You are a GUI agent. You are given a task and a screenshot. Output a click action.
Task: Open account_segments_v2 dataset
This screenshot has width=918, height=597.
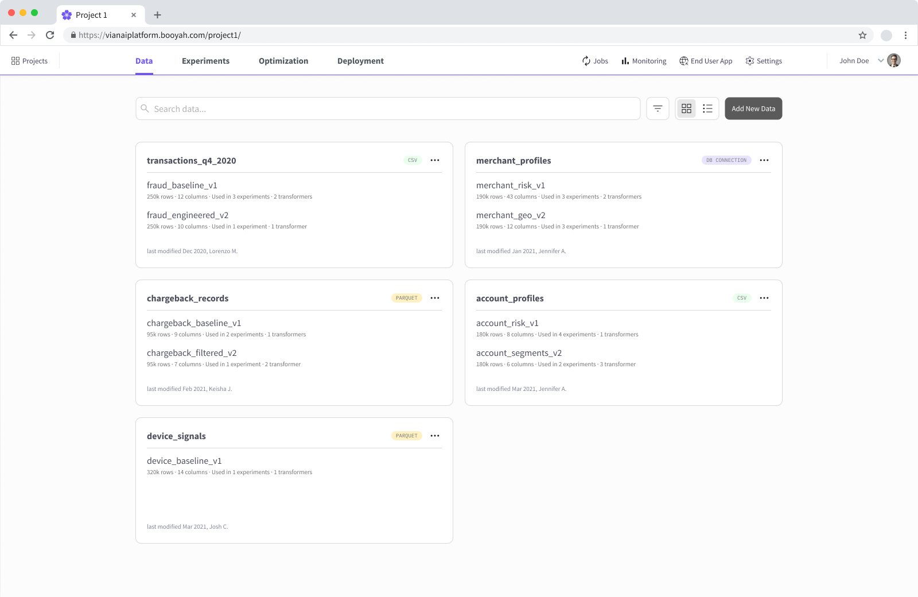pyautogui.click(x=519, y=353)
